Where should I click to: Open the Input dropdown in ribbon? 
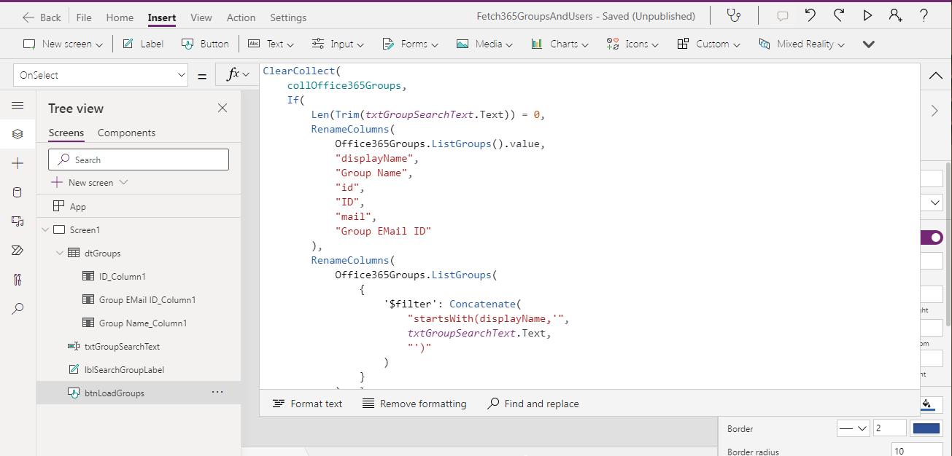coord(337,44)
